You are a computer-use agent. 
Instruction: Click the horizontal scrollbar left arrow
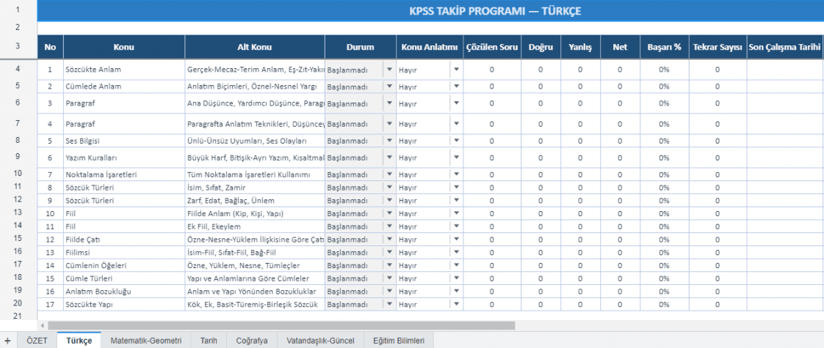pyautogui.click(x=43, y=326)
